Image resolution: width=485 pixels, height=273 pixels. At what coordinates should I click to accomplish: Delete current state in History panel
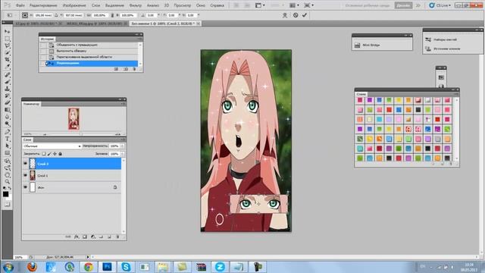point(134,69)
